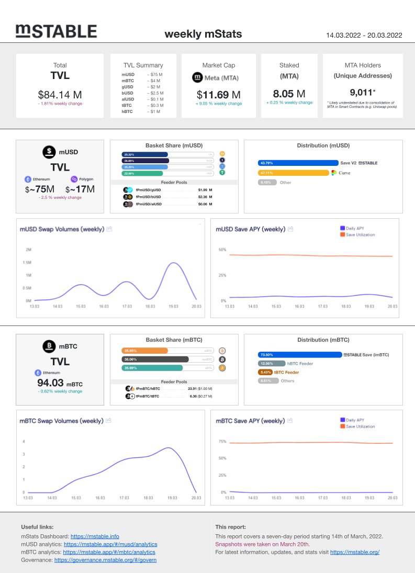
Task: Click the share icon beside mBTC Save APY
Action: 290,421
